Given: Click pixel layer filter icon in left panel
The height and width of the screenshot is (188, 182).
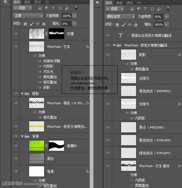Looking at the screenshot, I should pyautogui.click(x=40, y=8).
